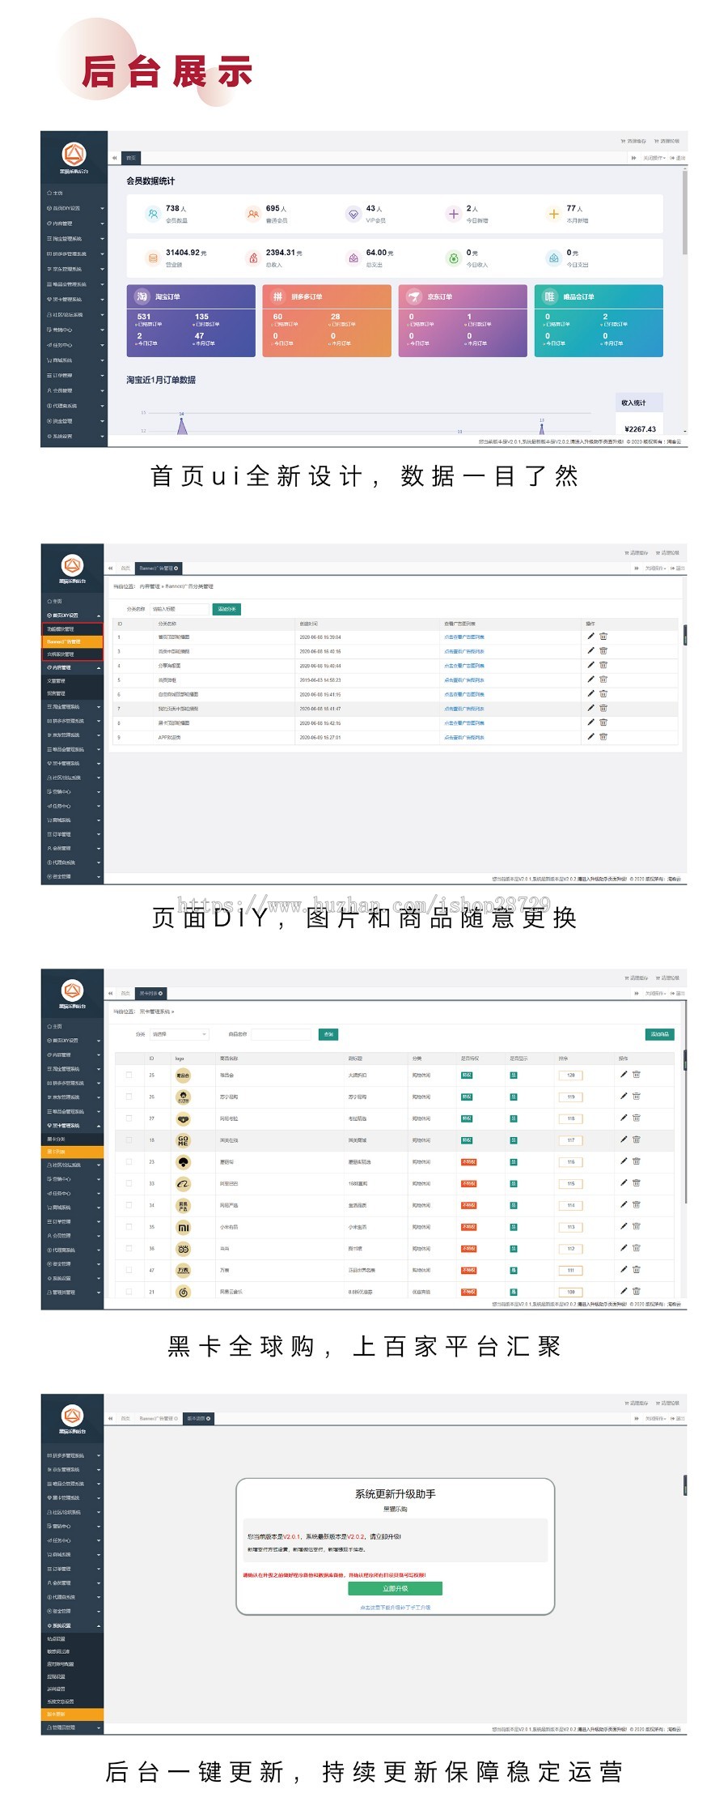728x1806 pixels.
Task: Click the 京东订单 card icon on the dashboard
Action: pos(413,296)
